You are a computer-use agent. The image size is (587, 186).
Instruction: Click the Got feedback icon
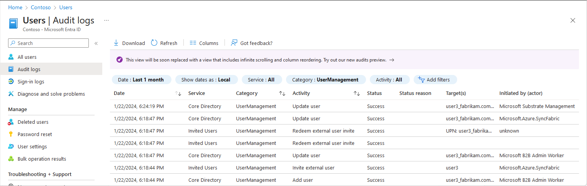(x=234, y=43)
